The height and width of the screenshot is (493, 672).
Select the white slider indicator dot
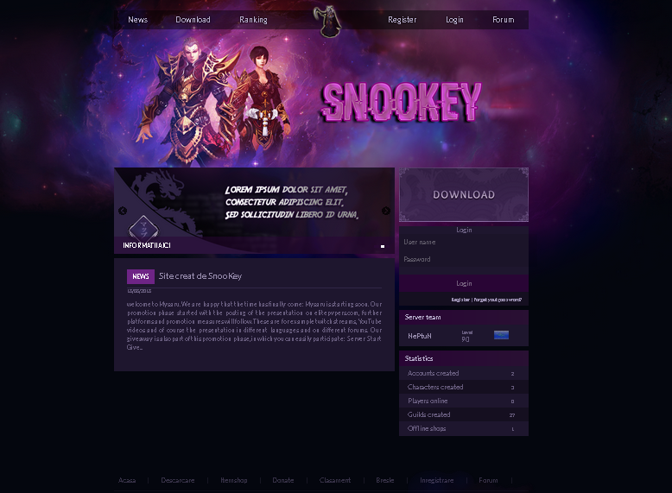point(383,246)
